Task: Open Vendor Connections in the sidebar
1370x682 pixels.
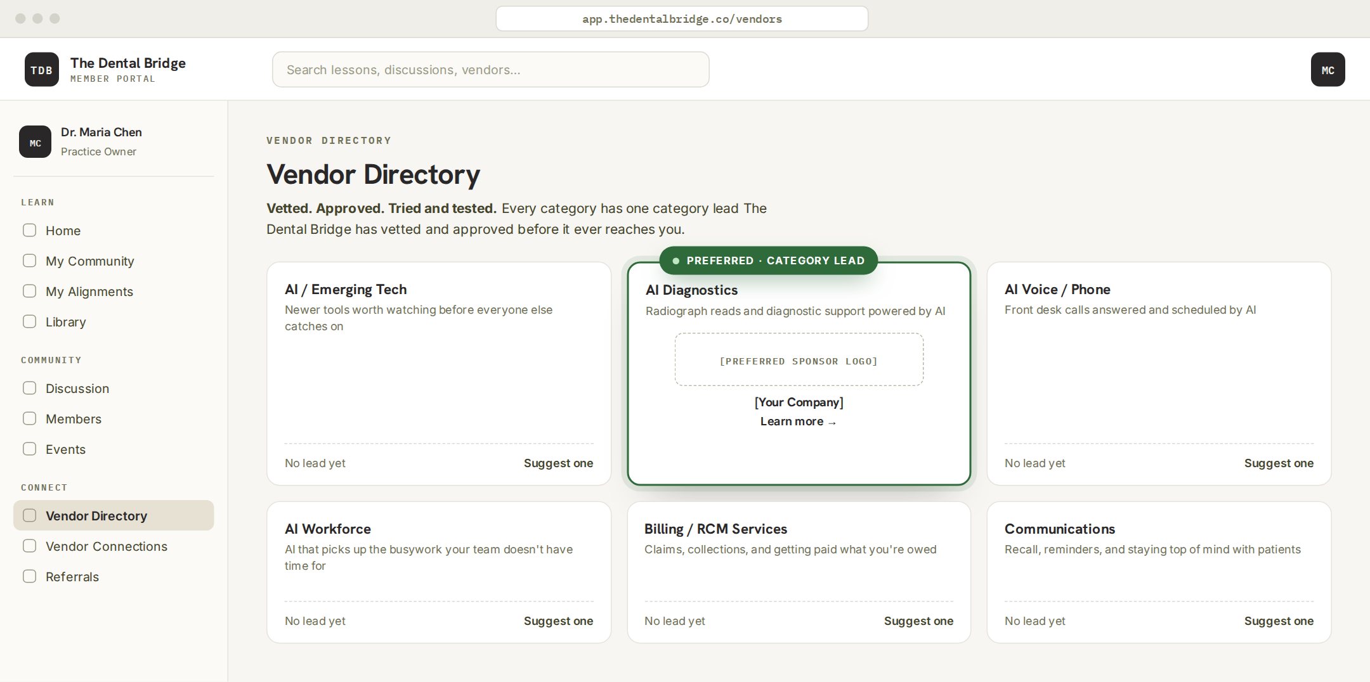Action: pos(114,546)
